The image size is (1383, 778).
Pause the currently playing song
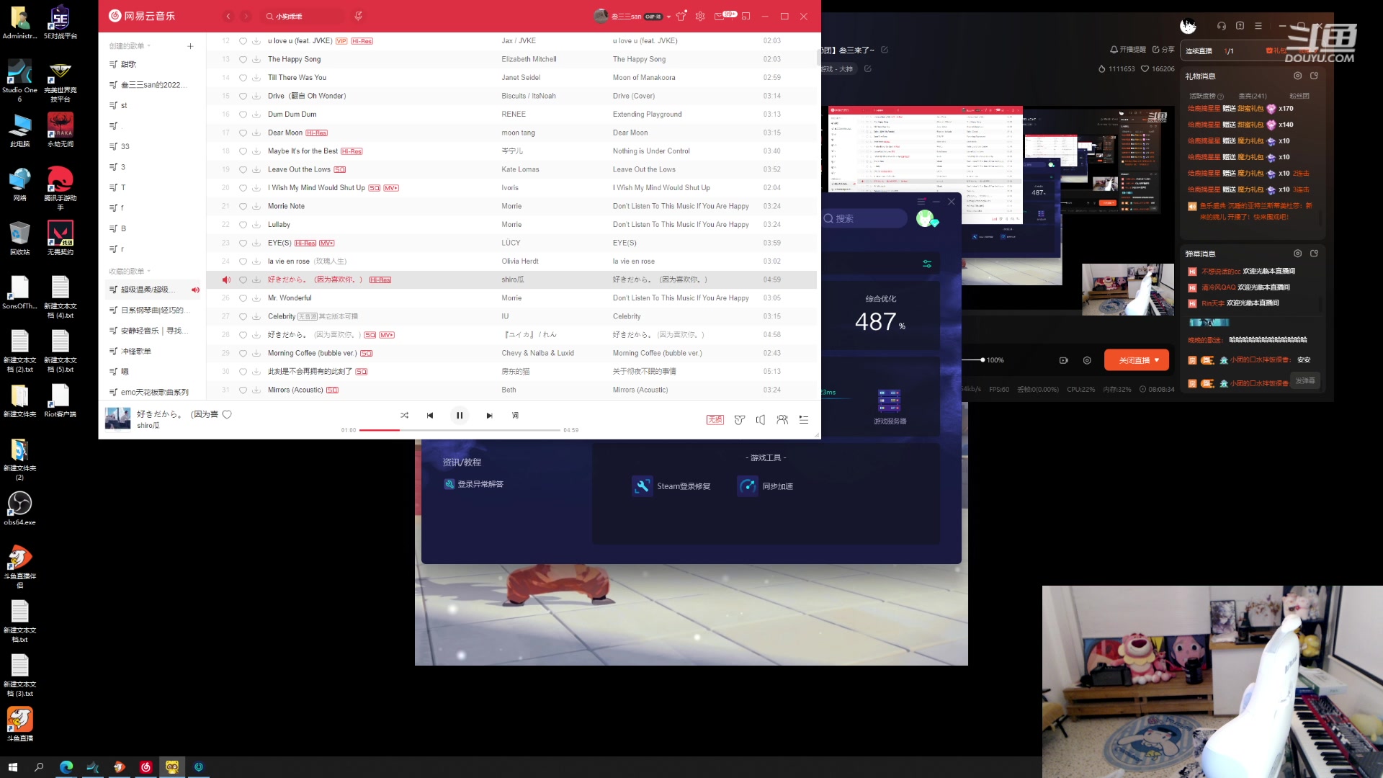(460, 416)
